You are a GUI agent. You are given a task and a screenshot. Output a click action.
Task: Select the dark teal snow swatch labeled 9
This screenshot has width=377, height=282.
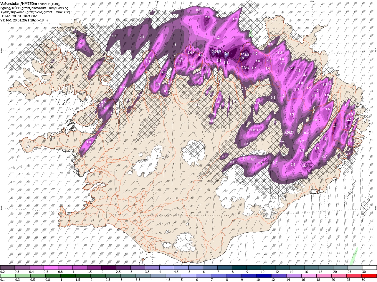(254, 267)
